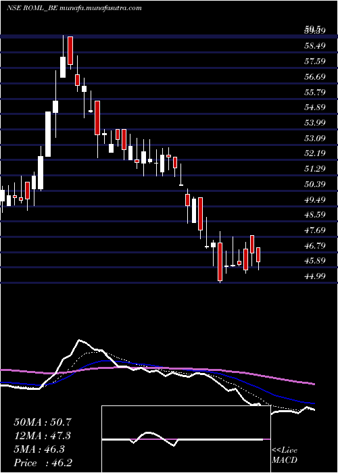The image size is (338, 473).
Task: Click the 5MA : 46.3 readout
Action: (x=41, y=449)
